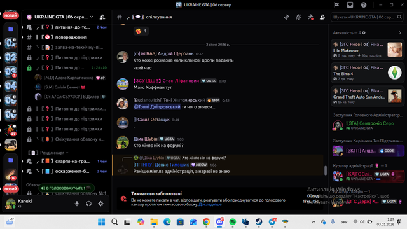Select green-lock voice channel with timer 1:26:10

pos(66,68)
